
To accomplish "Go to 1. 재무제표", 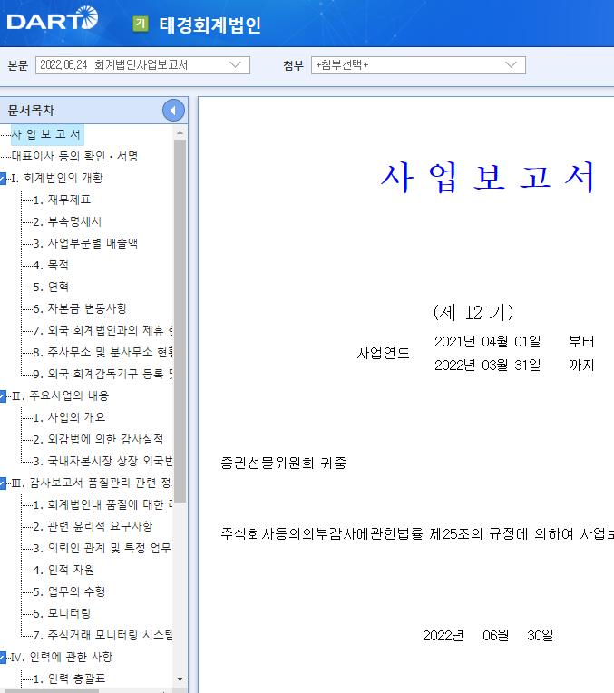I will click(x=62, y=200).
